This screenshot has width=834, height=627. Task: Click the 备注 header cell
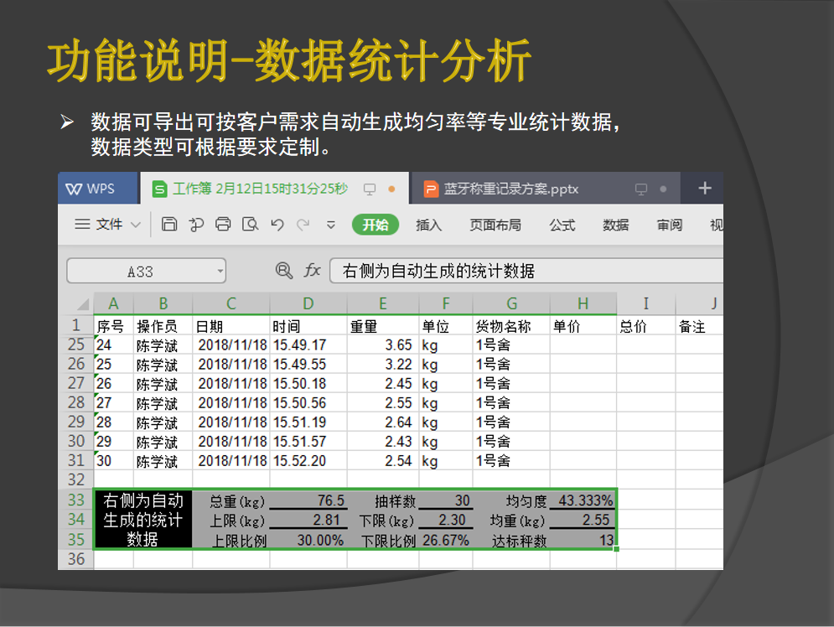[699, 326]
